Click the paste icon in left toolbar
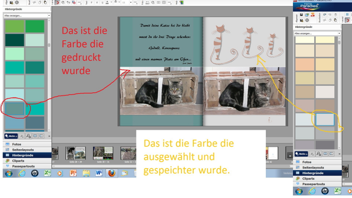The width and height of the screenshot is (352, 198). (x=45, y=2)
